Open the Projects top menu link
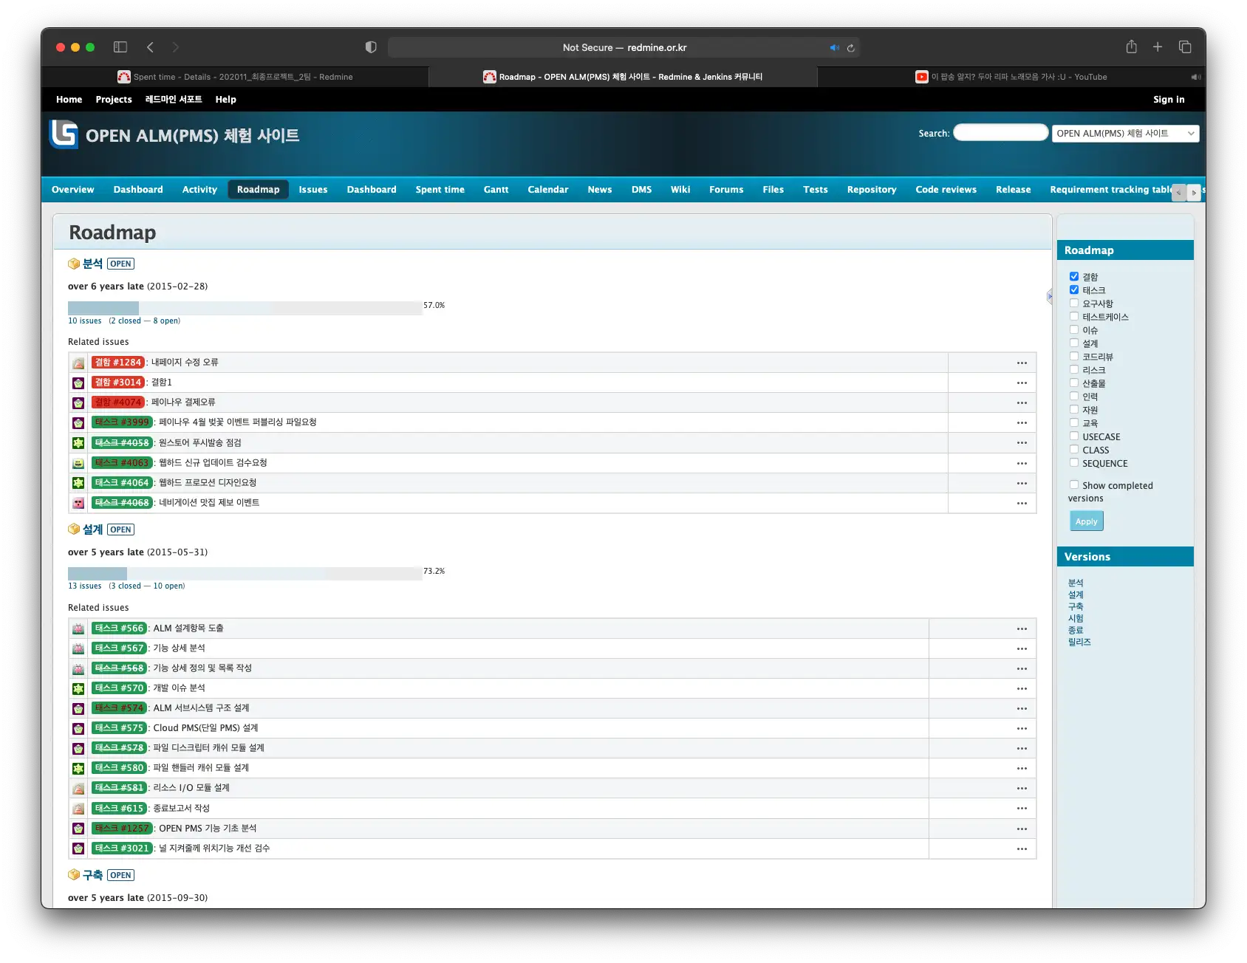 114,100
